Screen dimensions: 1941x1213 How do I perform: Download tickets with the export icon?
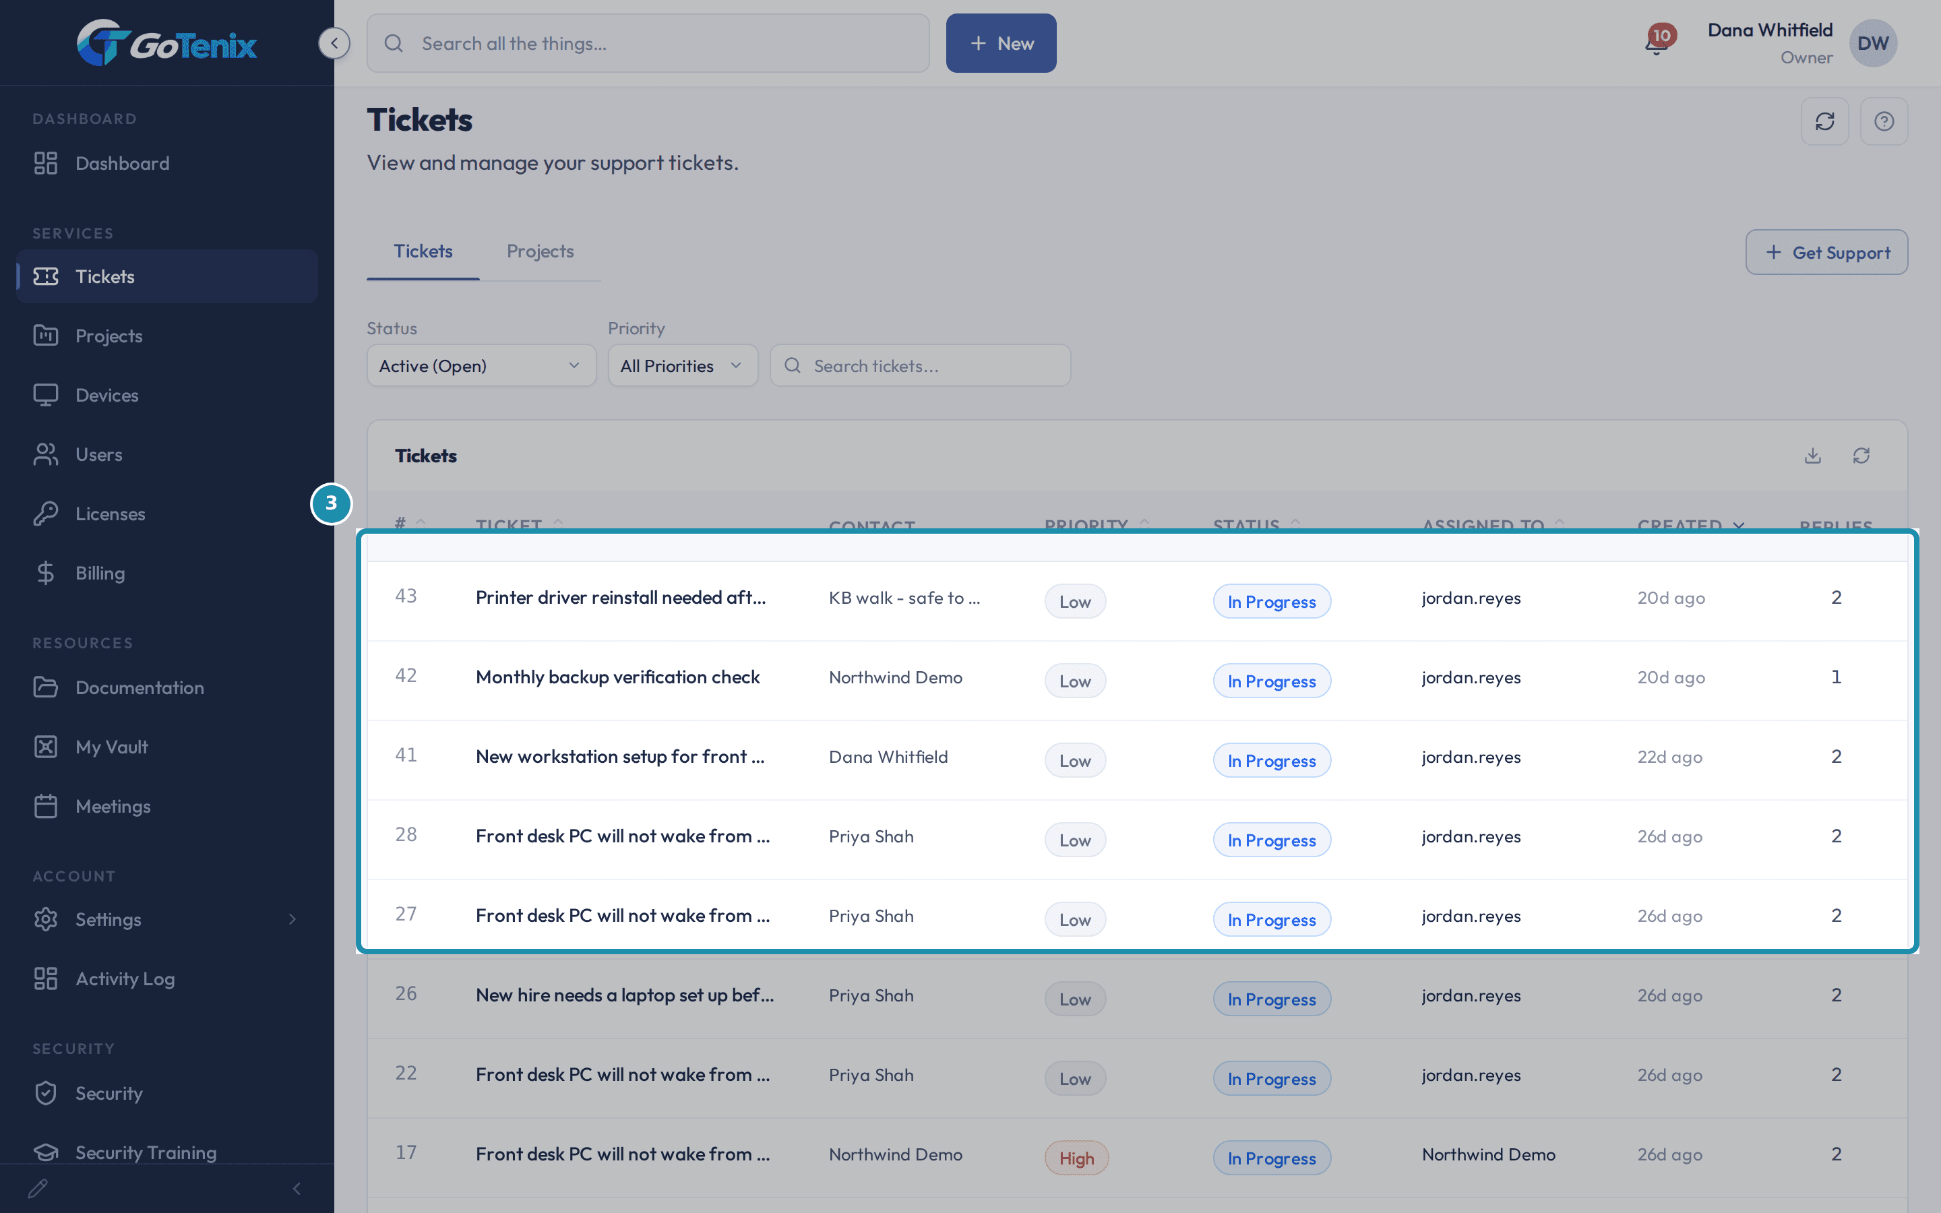pyautogui.click(x=1813, y=456)
